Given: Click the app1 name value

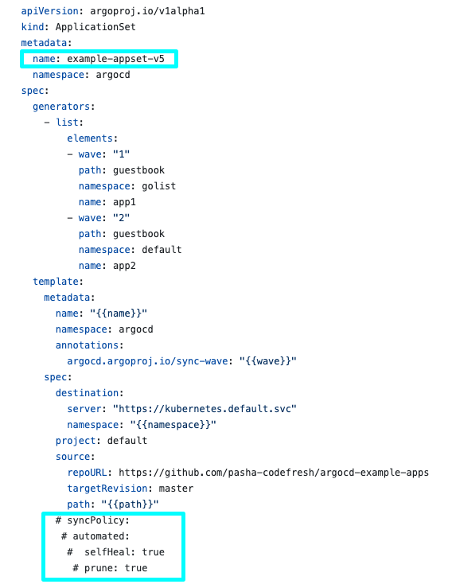Looking at the screenshot, I should point(124,202).
